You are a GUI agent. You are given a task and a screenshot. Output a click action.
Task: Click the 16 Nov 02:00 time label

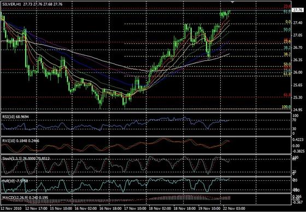pyautogui.click(x=86, y=208)
